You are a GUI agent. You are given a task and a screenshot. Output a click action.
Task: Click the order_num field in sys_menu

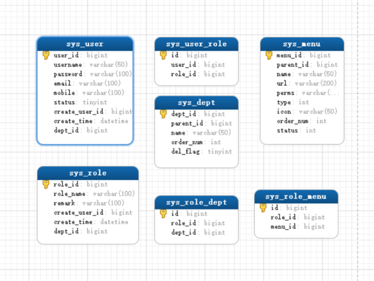(x=302, y=121)
